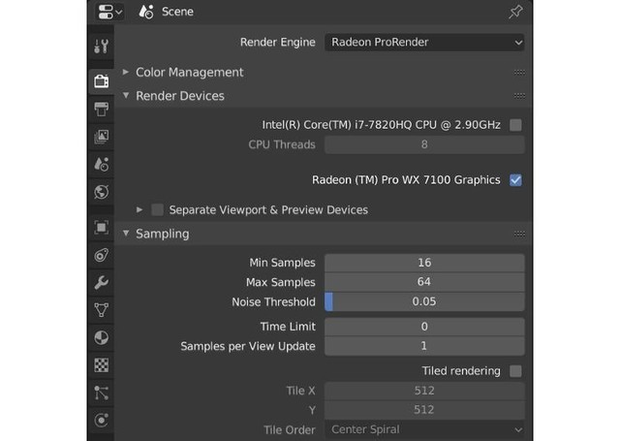Click the Max Samples value field
Screen dimensions: 620x441
[x=424, y=282]
